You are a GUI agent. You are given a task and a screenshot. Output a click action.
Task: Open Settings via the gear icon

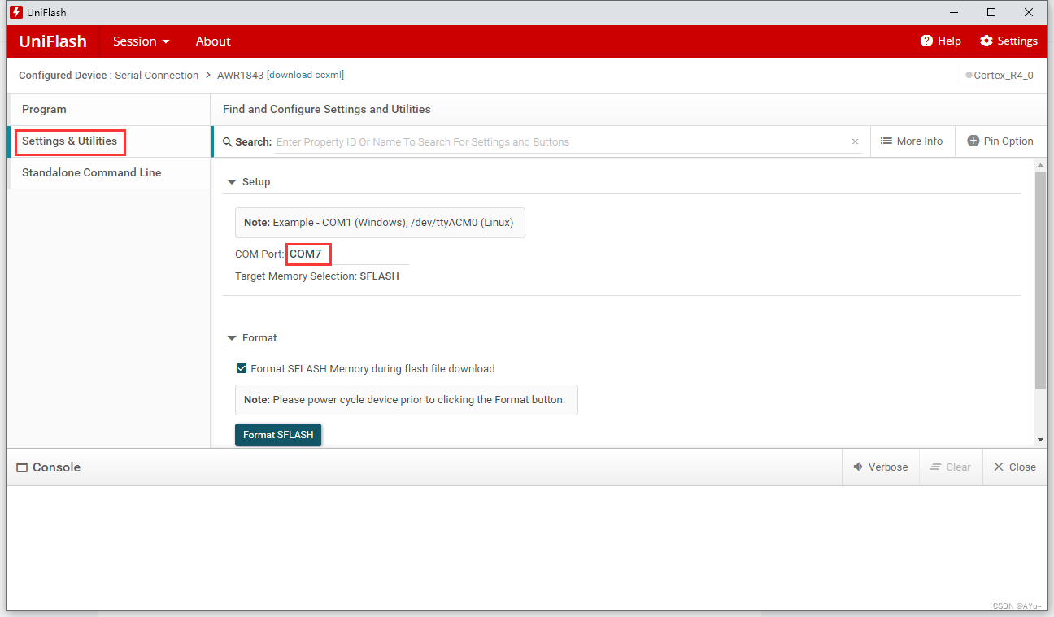(986, 41)
